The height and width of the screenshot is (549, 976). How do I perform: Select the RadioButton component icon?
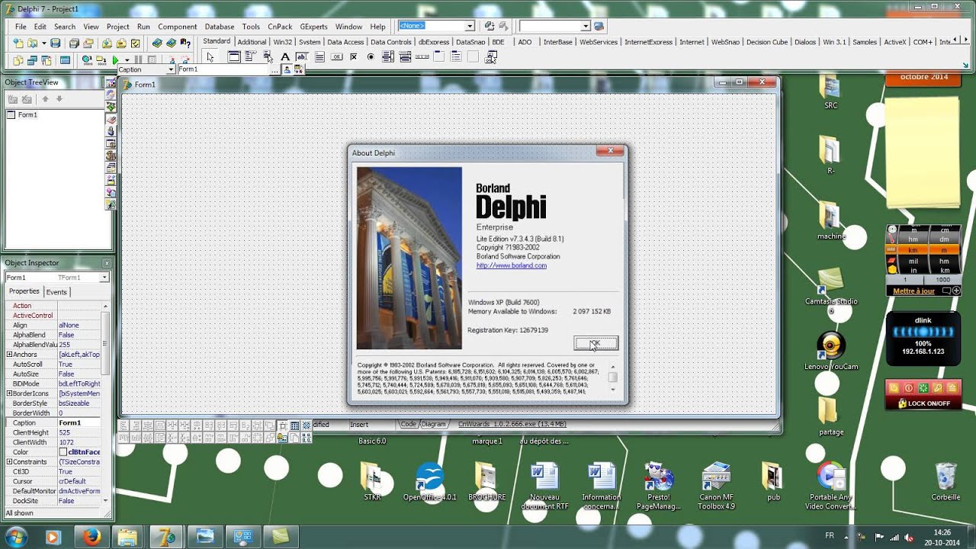(x=371, y=57)
